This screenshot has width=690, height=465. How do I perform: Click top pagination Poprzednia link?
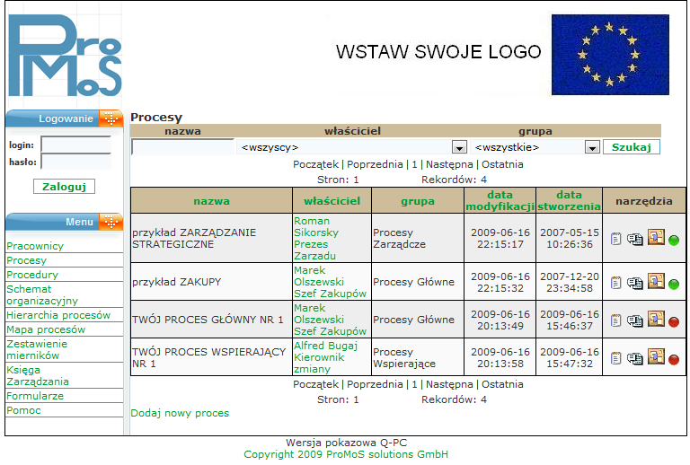coord(375,164)
